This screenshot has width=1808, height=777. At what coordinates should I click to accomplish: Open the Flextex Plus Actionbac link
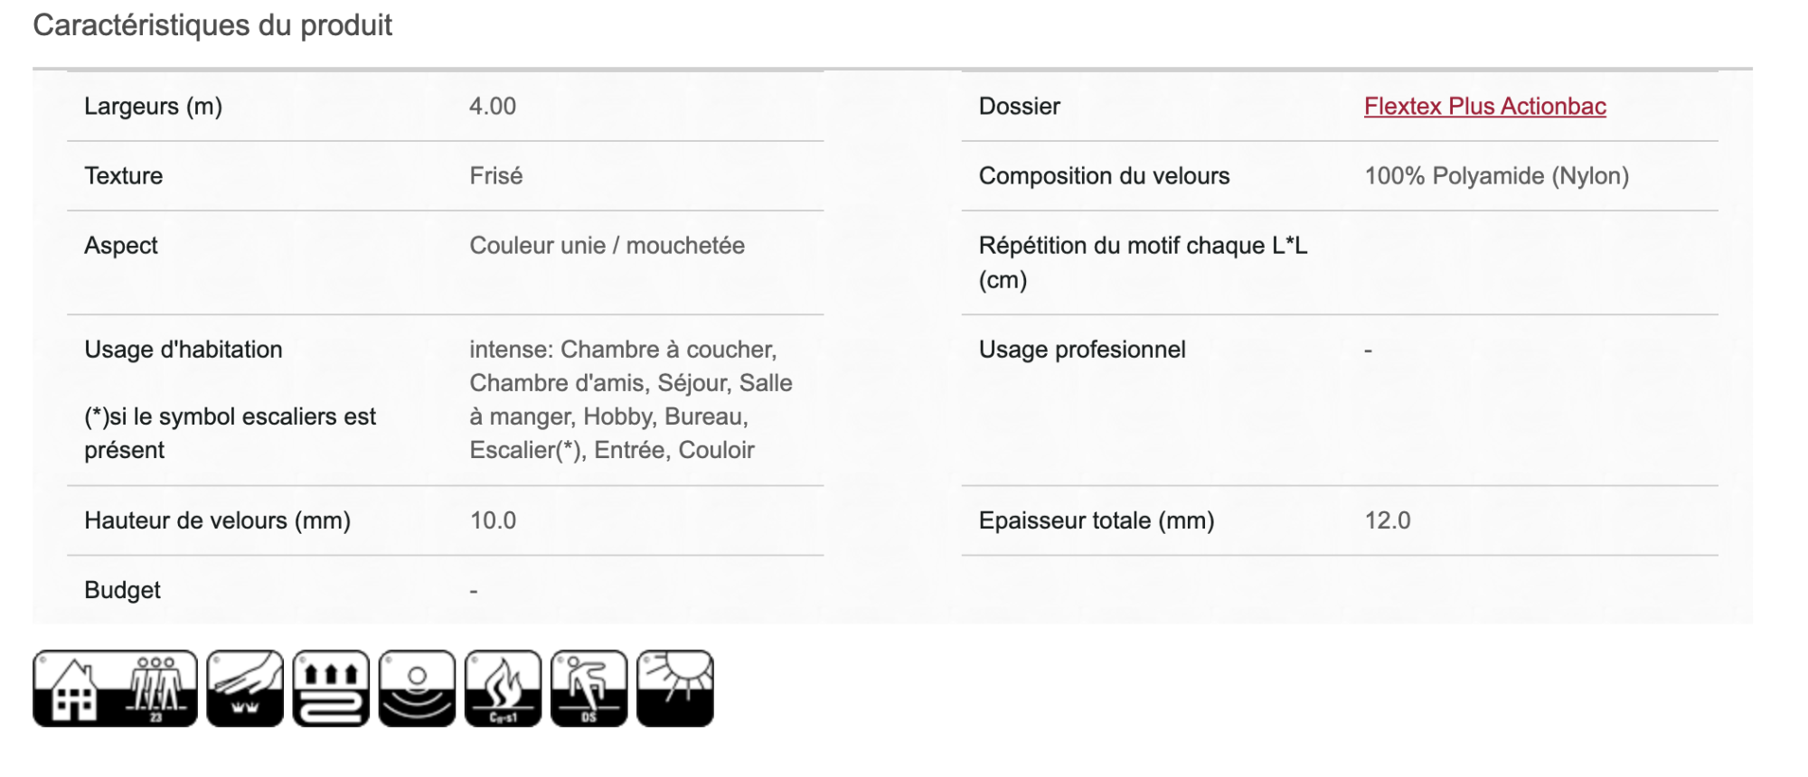coord(1484,107)
